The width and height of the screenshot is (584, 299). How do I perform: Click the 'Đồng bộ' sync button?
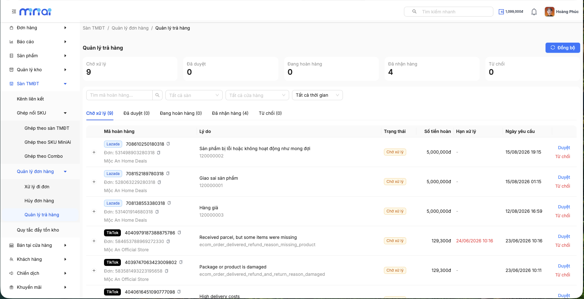point(563,48)
